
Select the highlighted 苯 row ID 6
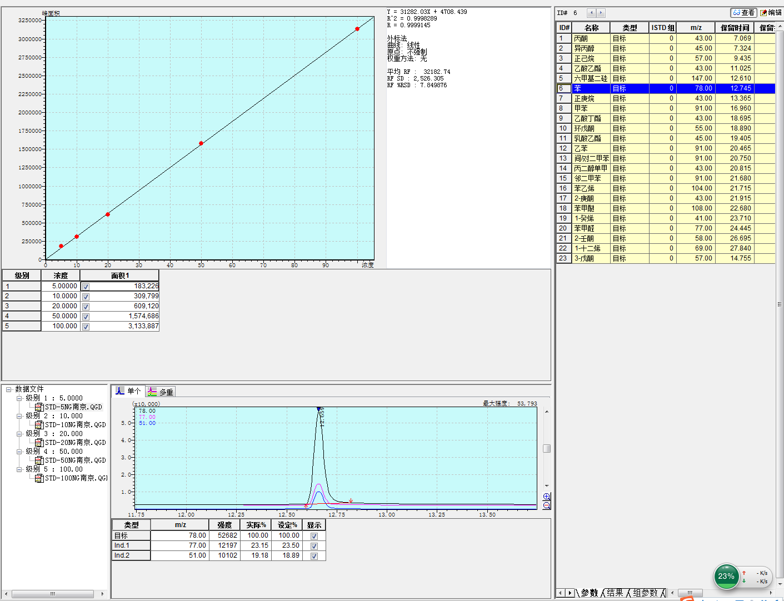click(x=666, y=88)
